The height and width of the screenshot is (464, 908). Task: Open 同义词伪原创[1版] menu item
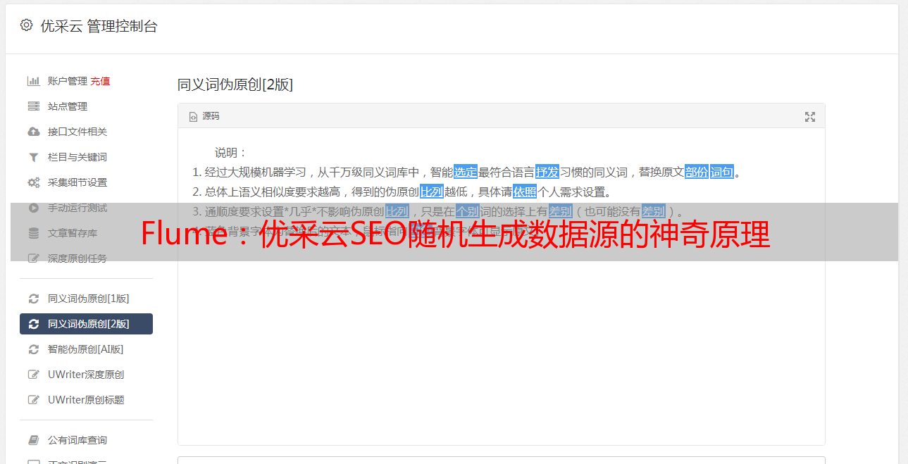point(86,299)
